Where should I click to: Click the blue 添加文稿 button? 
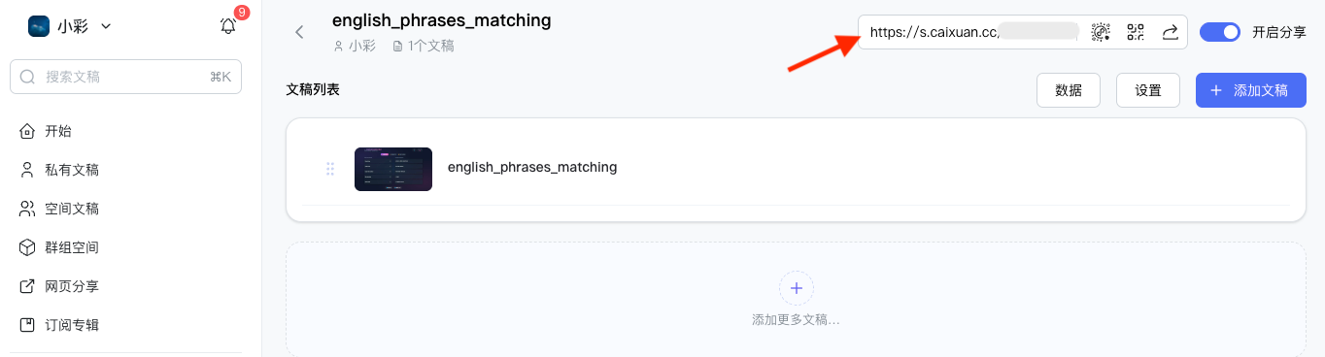[1251, 90]
